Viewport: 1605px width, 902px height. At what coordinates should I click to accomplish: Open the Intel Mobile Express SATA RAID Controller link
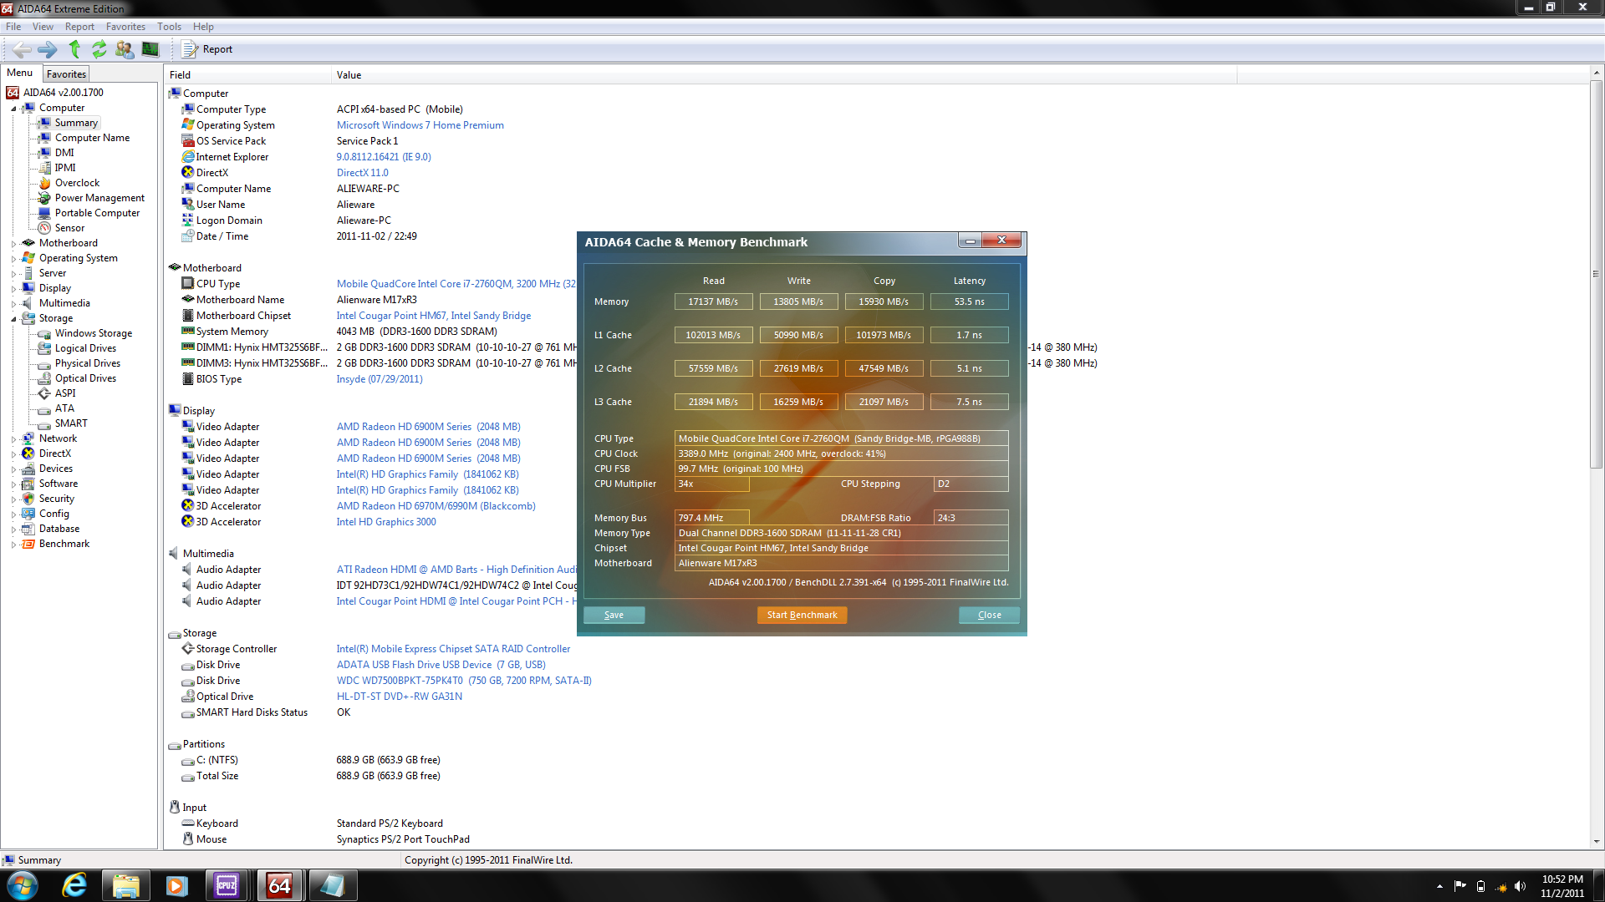point(453,649)
